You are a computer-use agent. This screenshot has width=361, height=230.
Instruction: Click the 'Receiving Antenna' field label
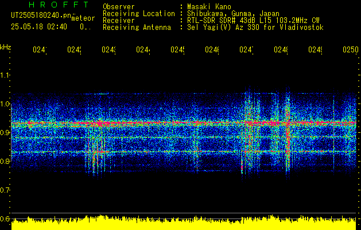137,28
